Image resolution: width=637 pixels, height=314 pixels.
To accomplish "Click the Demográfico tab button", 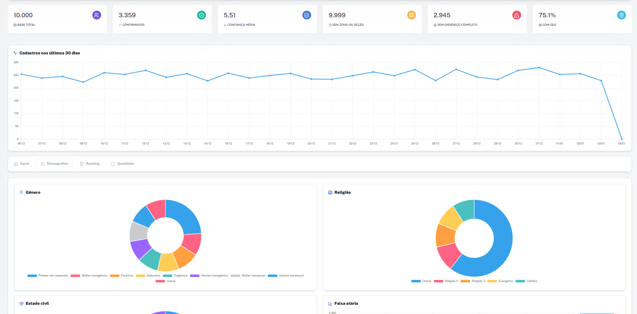I will (54, 164).
